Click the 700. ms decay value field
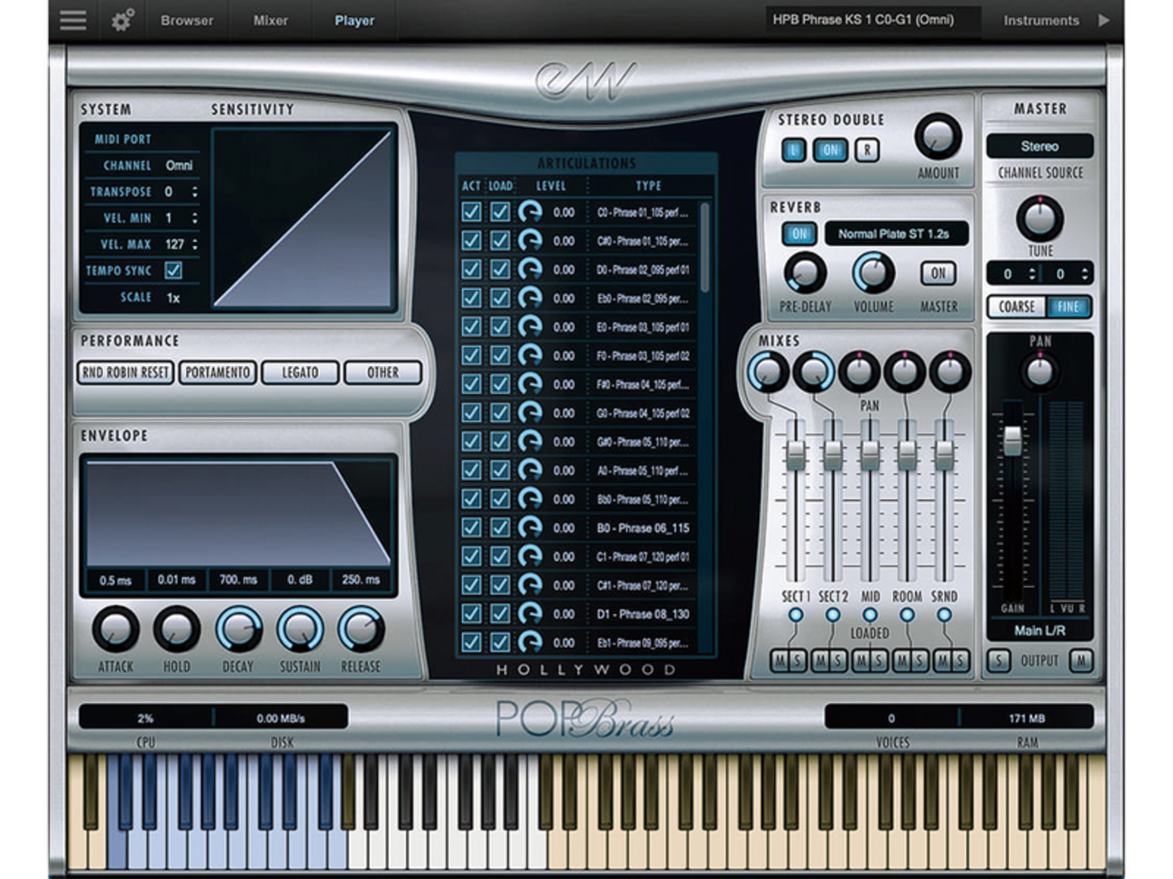Viewport: 1173px width, 879px height. tap(238, 580)
